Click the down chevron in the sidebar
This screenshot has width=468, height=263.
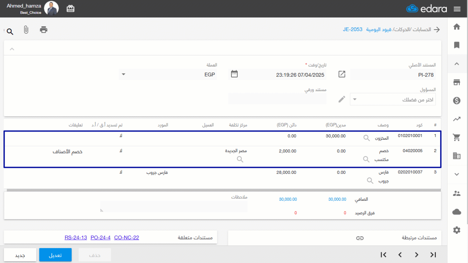(x=457, y=174)
